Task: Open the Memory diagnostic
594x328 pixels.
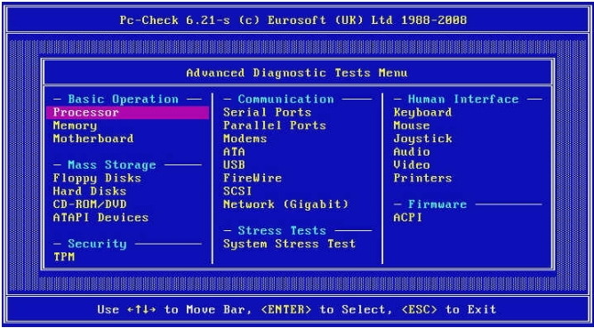Action: [75, 125]
